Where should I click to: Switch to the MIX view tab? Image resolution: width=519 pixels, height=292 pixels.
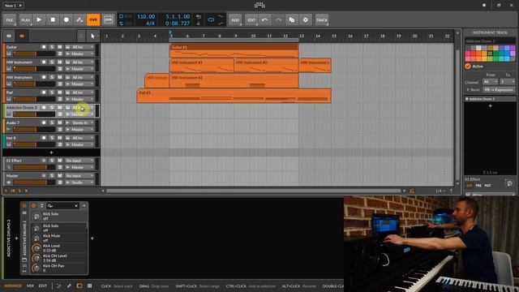(30, 286)
